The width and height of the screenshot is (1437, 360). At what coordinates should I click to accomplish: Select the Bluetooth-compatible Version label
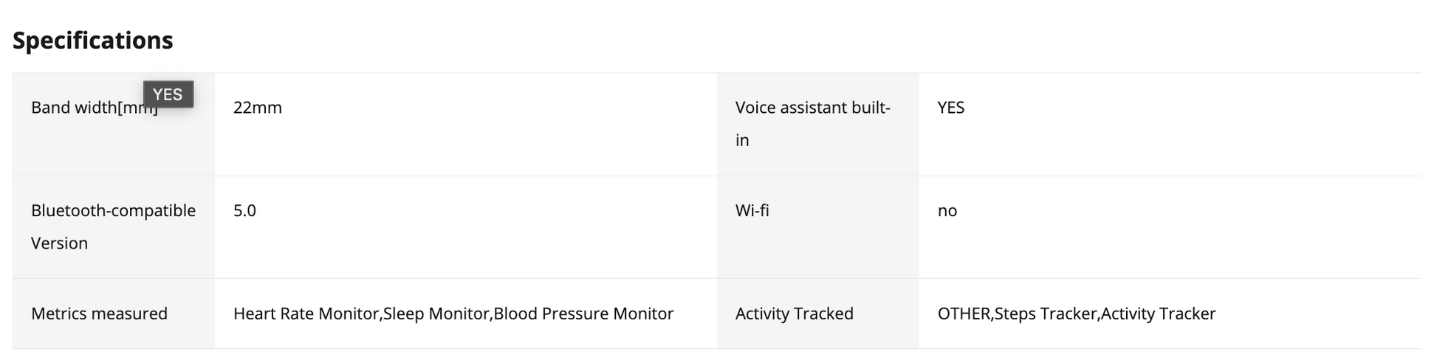pyautogui.click(x=113, y=226)
